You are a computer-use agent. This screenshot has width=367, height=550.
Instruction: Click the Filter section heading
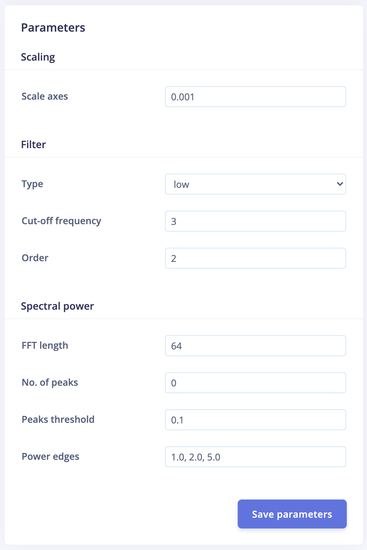[33, 145]
